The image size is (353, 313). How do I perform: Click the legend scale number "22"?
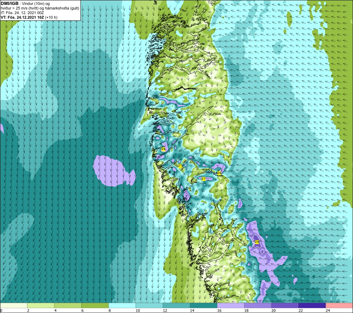[x=300, y=311]
